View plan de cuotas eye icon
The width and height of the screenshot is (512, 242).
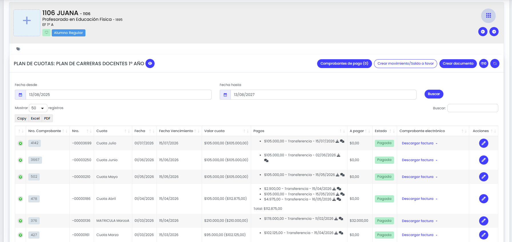point(150,63)
